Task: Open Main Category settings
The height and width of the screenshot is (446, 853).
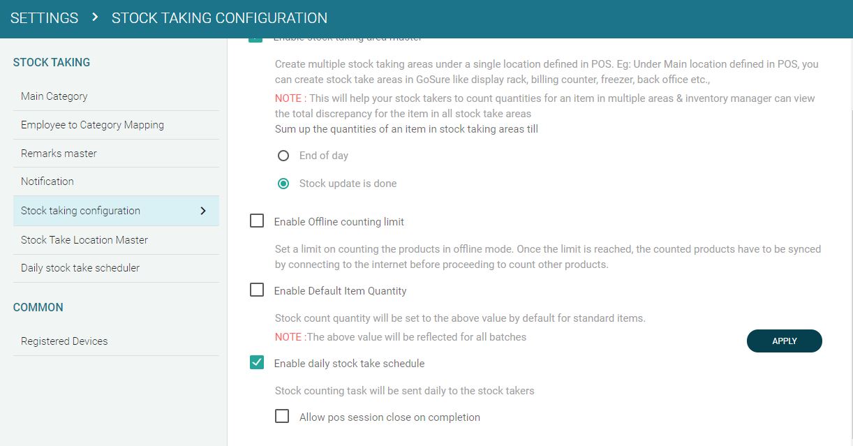Action: tap(54, 96)
